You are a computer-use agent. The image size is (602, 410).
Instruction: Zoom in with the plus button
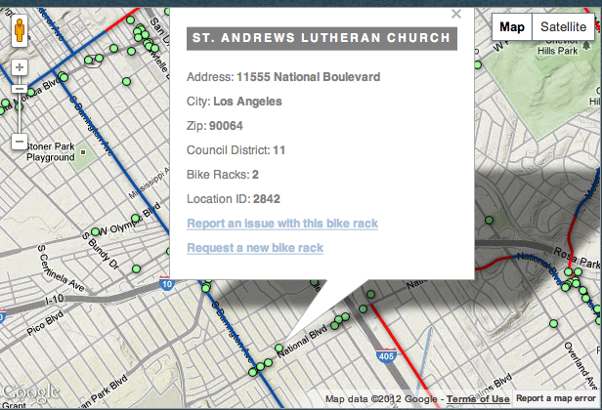click(20, 69)
